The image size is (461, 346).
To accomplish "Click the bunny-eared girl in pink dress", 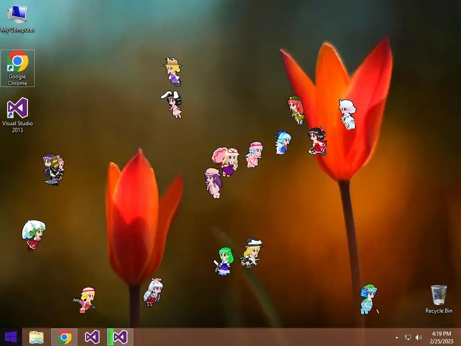I will [x=172, y=105].
